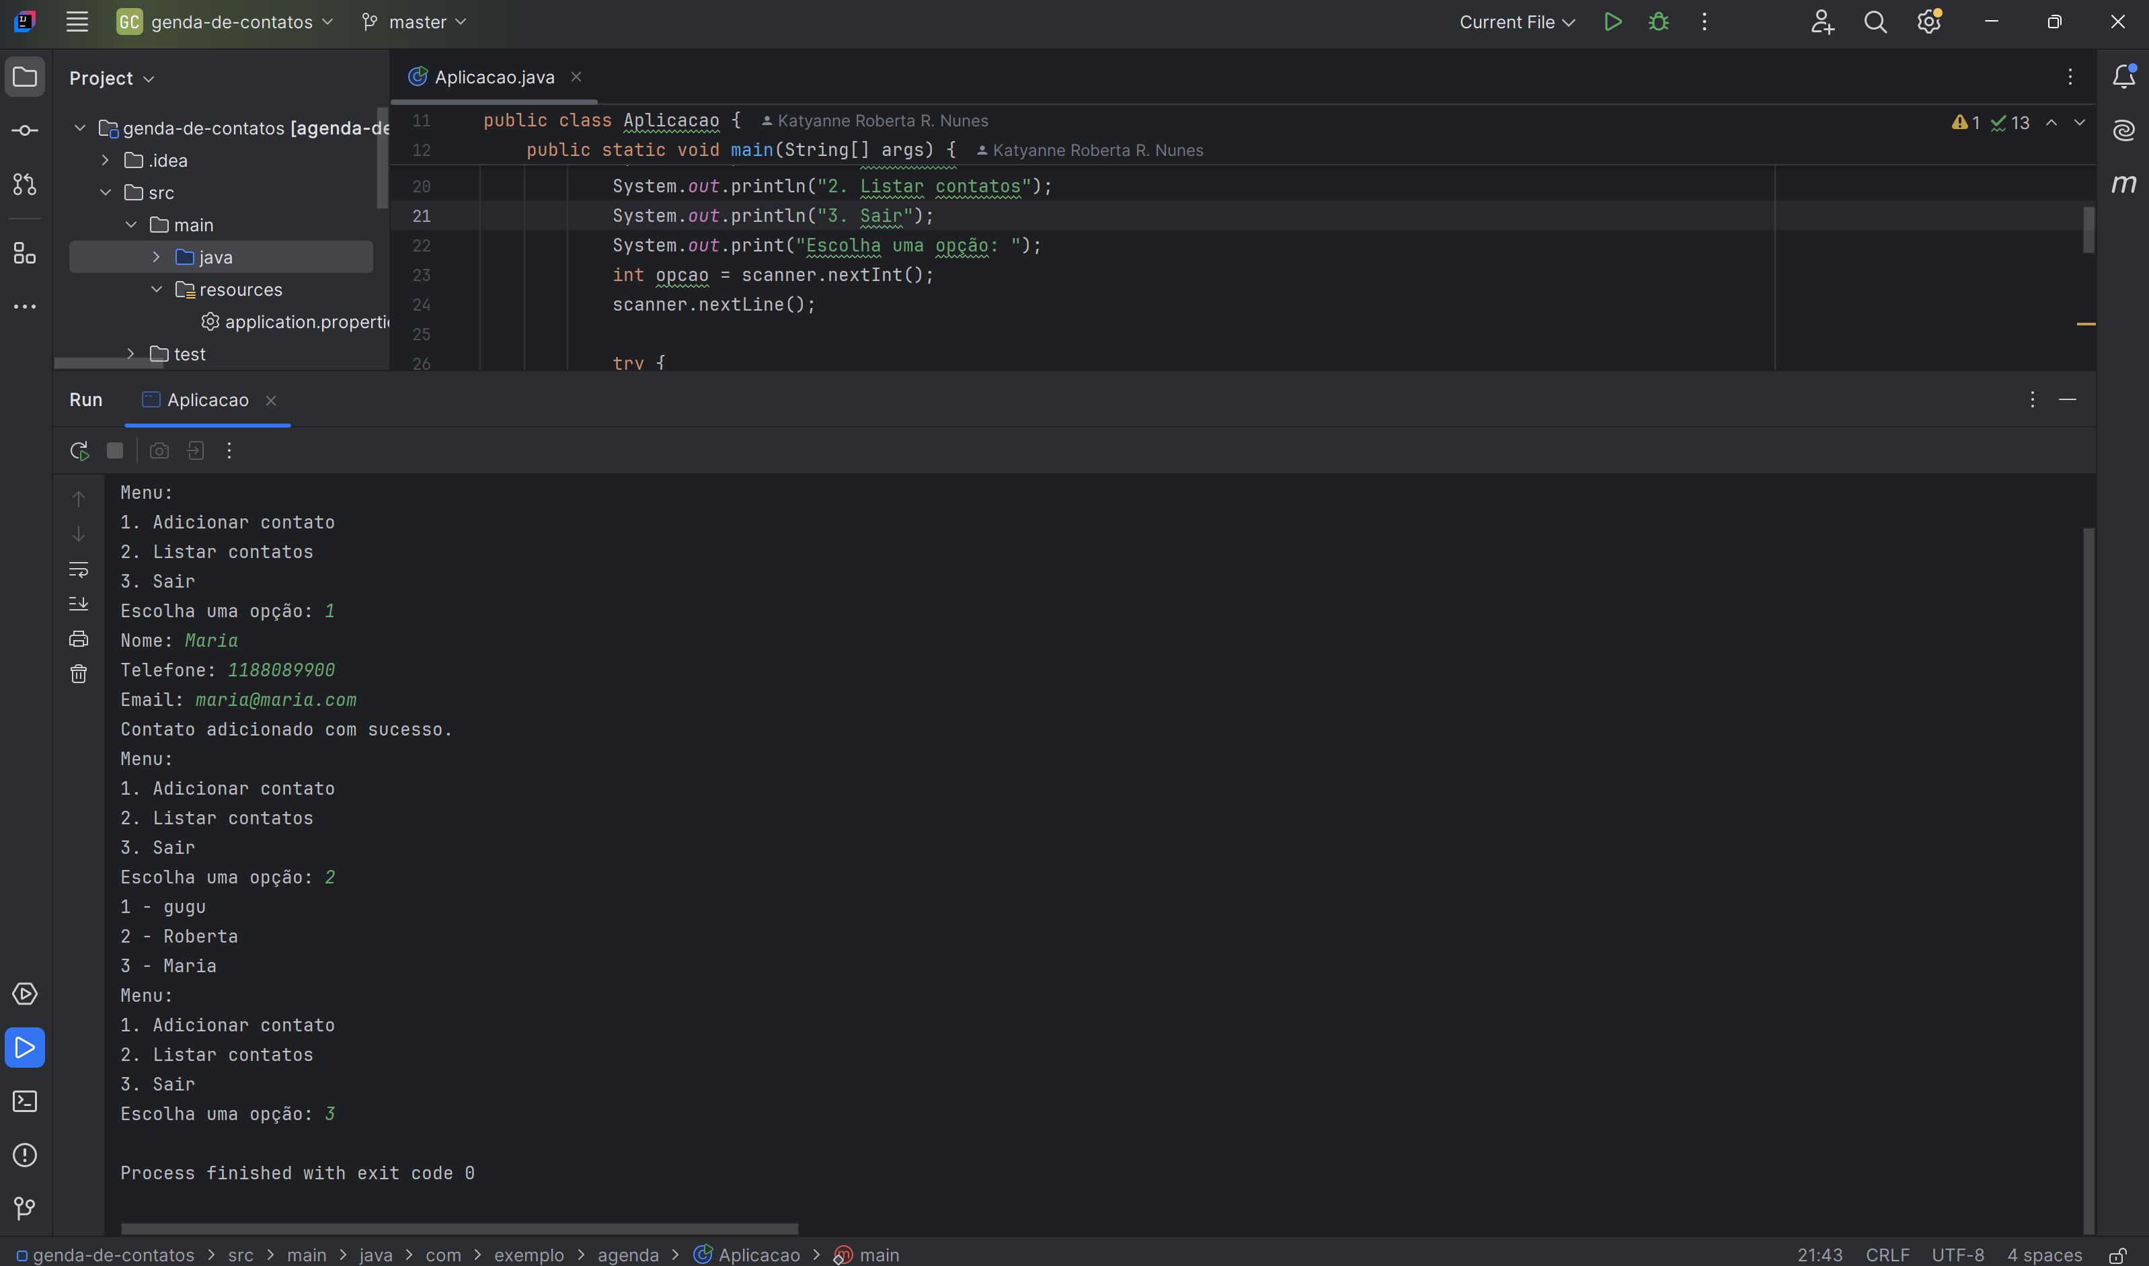The image size is (2149, 1266).
Task: Open genda-de-contatos project dropdown
Action: 225,22
